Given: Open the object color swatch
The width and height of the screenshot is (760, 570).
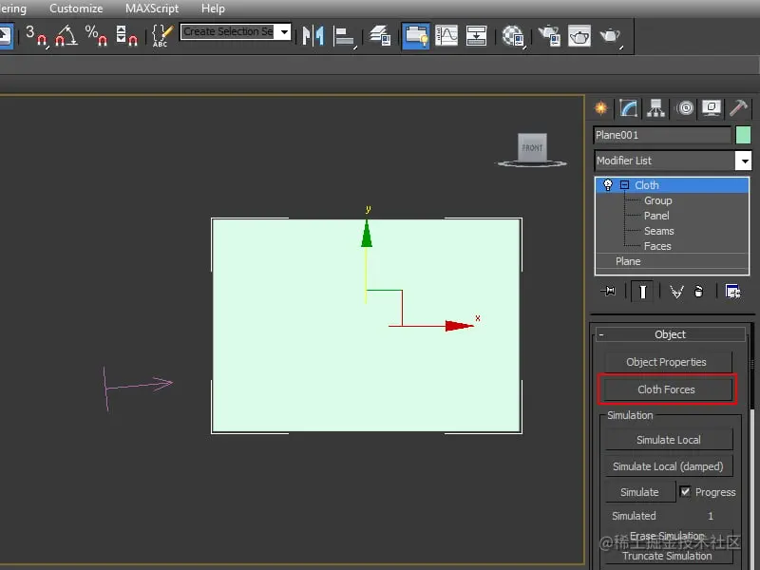Looking at the screenshot, I should coord(743,135).
